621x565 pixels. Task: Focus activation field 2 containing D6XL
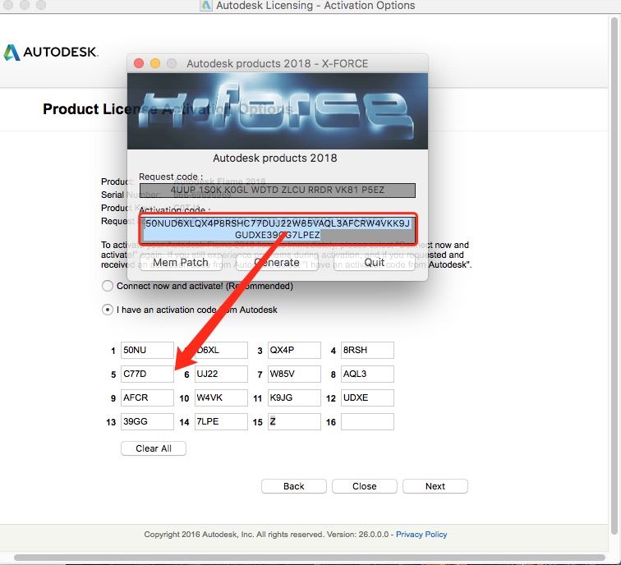point(221,351)
